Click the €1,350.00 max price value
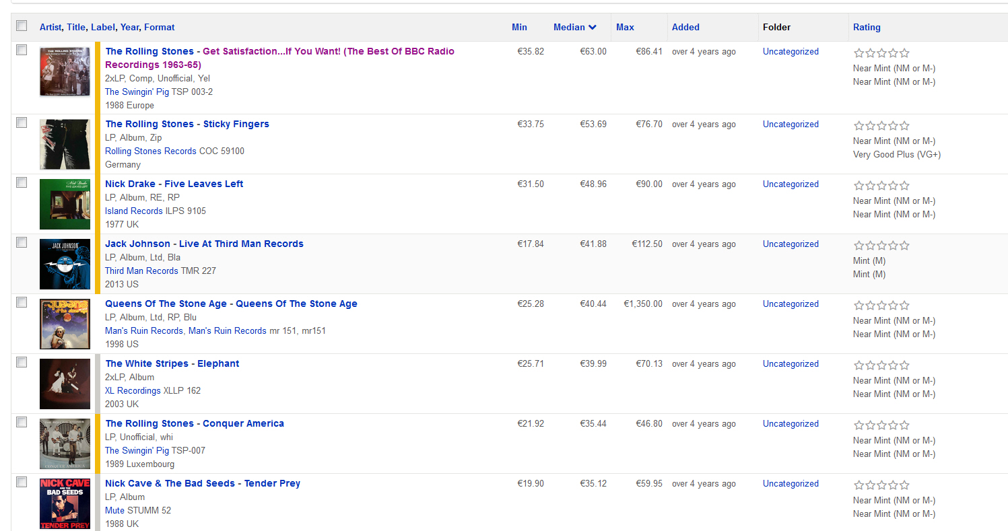The height and width of the screenshot is (531, 1008). (x=643, y=304)
